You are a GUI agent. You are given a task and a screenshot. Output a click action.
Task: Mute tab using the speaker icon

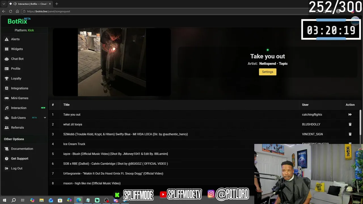15,4
